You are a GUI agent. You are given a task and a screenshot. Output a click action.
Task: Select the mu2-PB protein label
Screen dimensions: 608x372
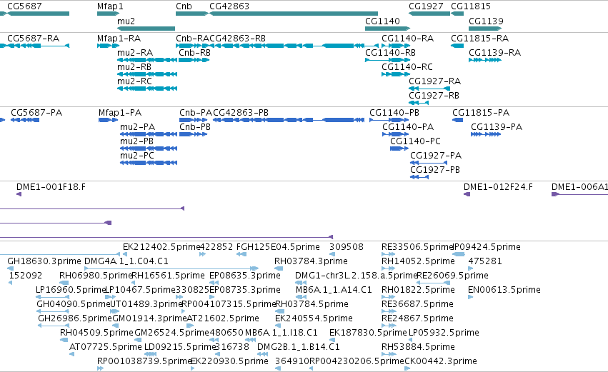click(x=137, y=141)
